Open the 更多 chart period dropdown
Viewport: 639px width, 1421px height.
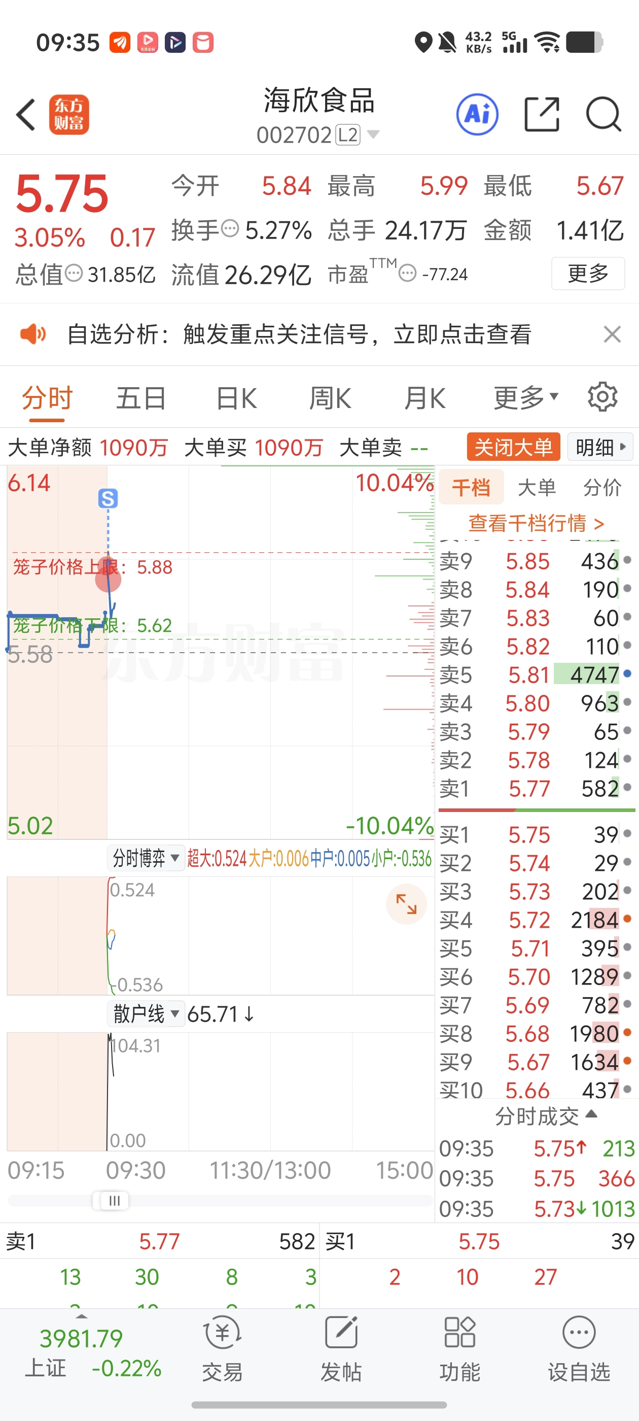coord(526,398)
